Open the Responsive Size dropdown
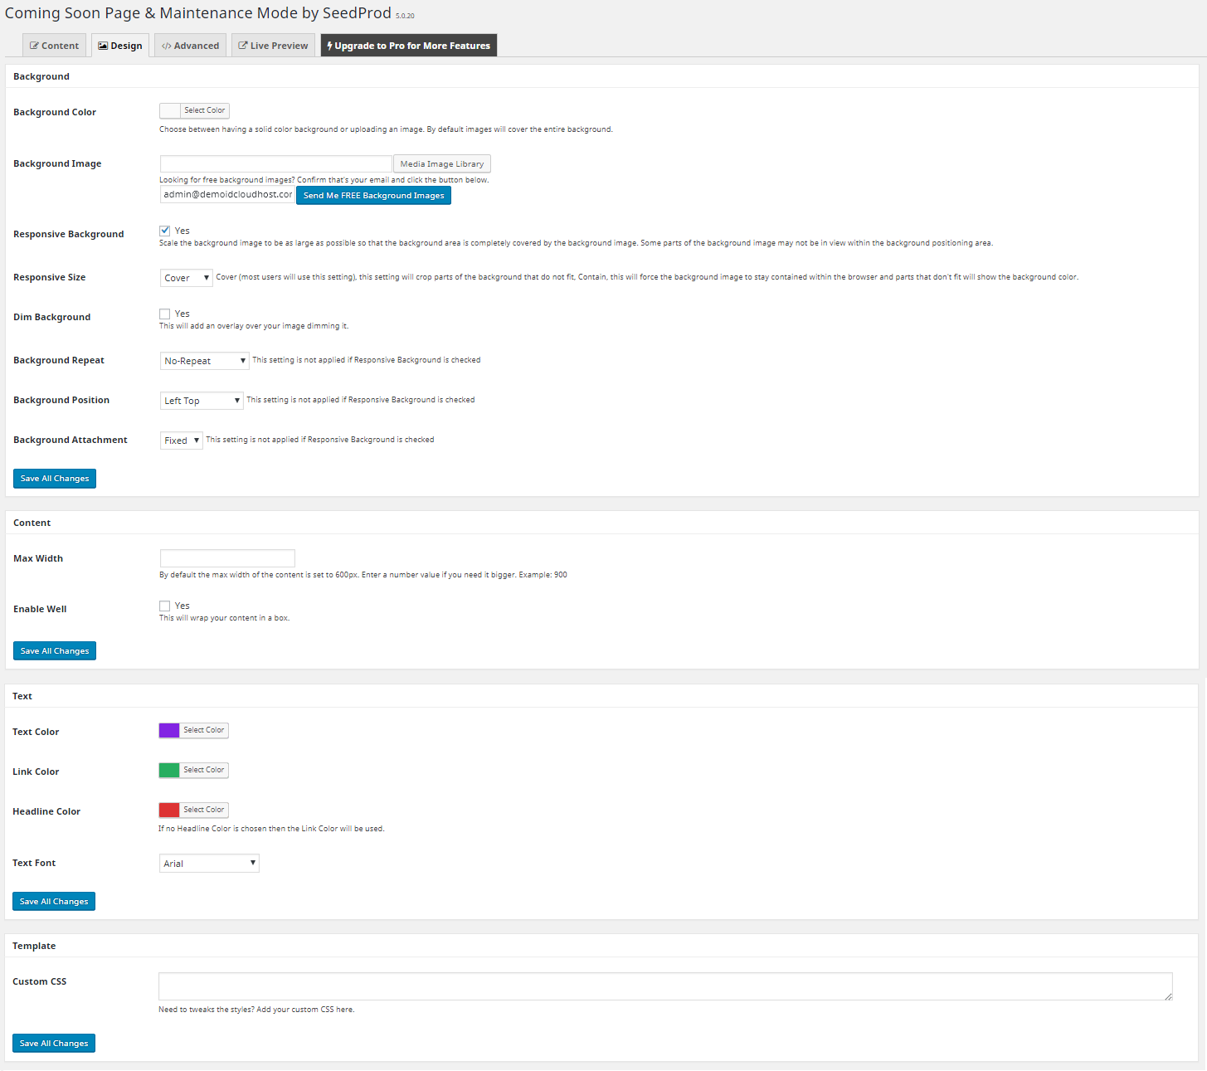 click(x=186, y=277)
